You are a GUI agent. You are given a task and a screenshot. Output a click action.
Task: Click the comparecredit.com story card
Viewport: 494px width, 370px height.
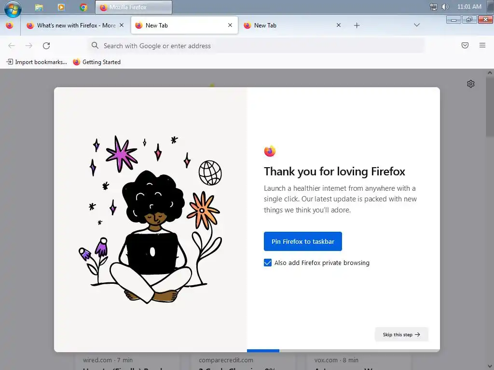243,361
